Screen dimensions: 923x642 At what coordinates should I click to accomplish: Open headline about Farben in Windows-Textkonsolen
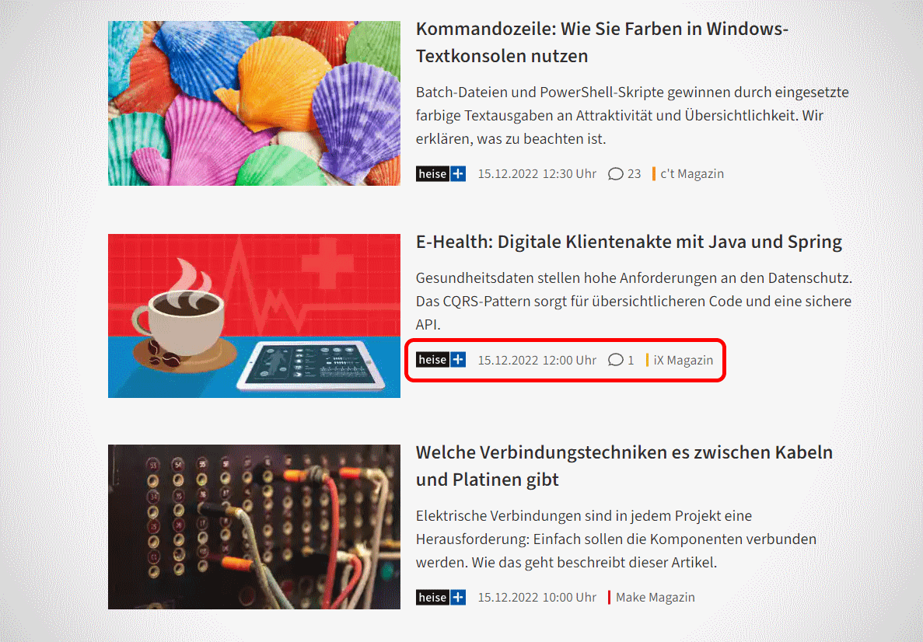click(x=602, y=43)
